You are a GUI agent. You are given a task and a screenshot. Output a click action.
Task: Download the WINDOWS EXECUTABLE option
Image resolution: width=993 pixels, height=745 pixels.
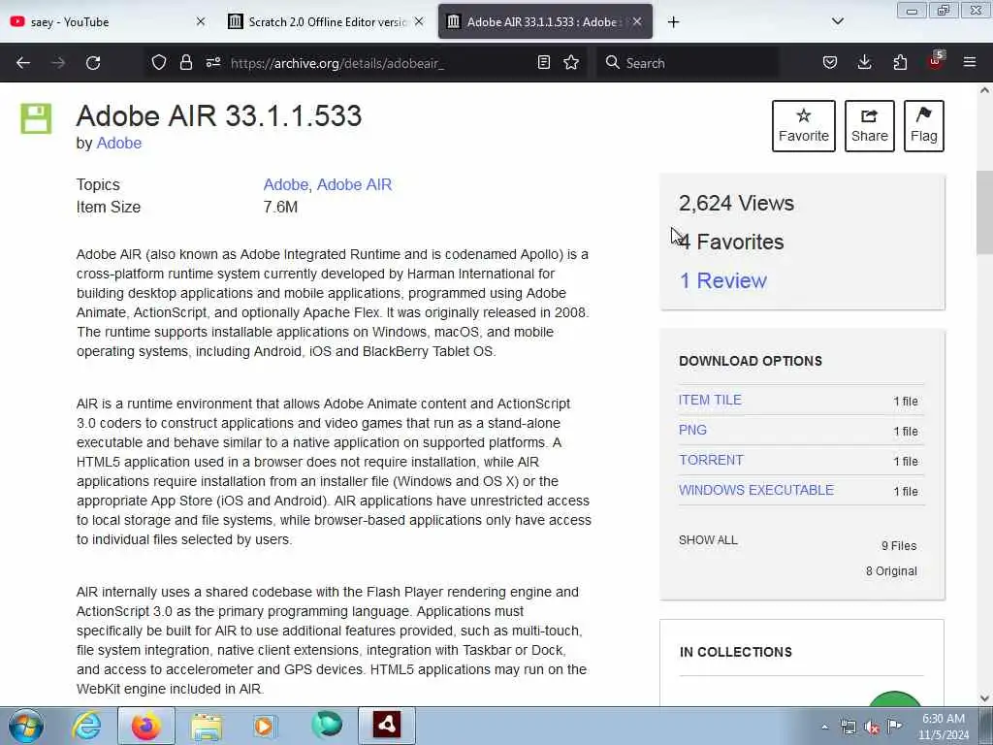756,490
